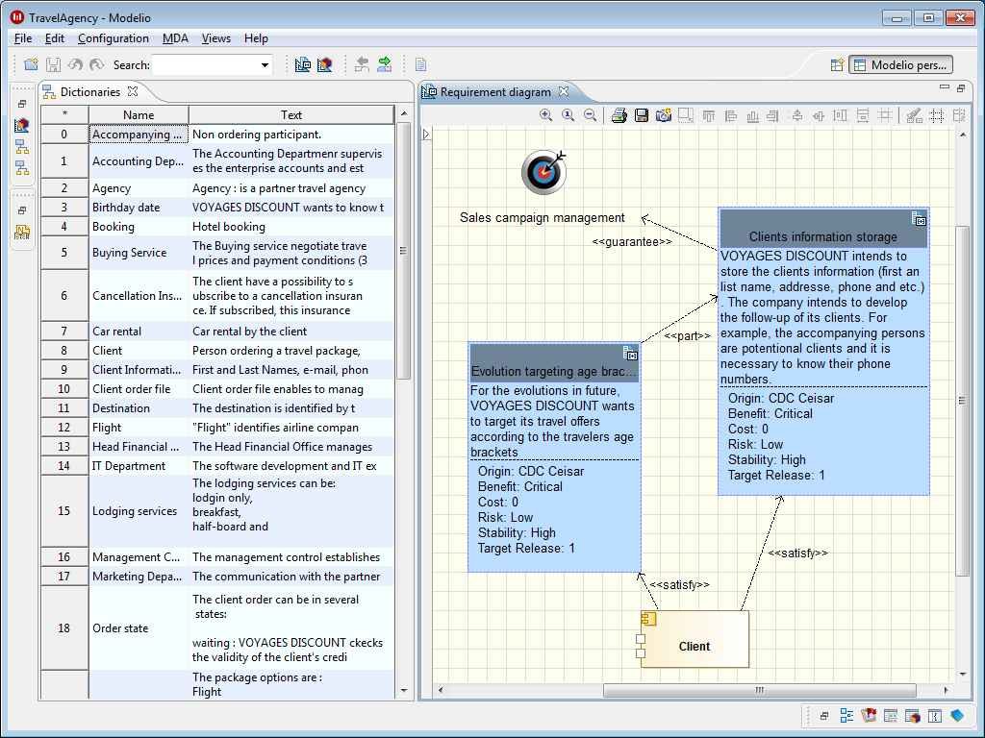
Task: Select the Zoom In tool on diagram toolbar
Action: coord(546,114)
